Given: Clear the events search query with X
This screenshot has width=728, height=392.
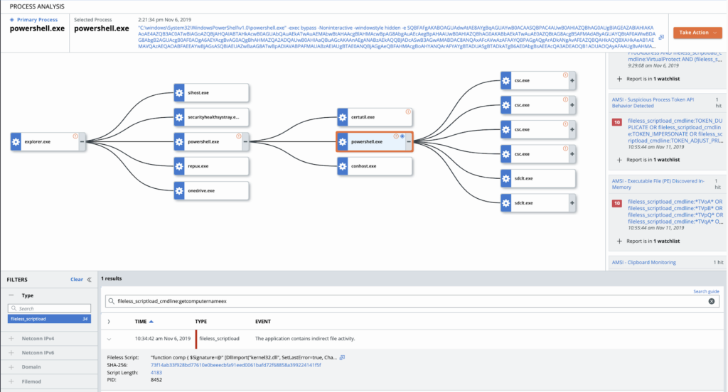Looking at the screenshot, I should click(711, 301).
